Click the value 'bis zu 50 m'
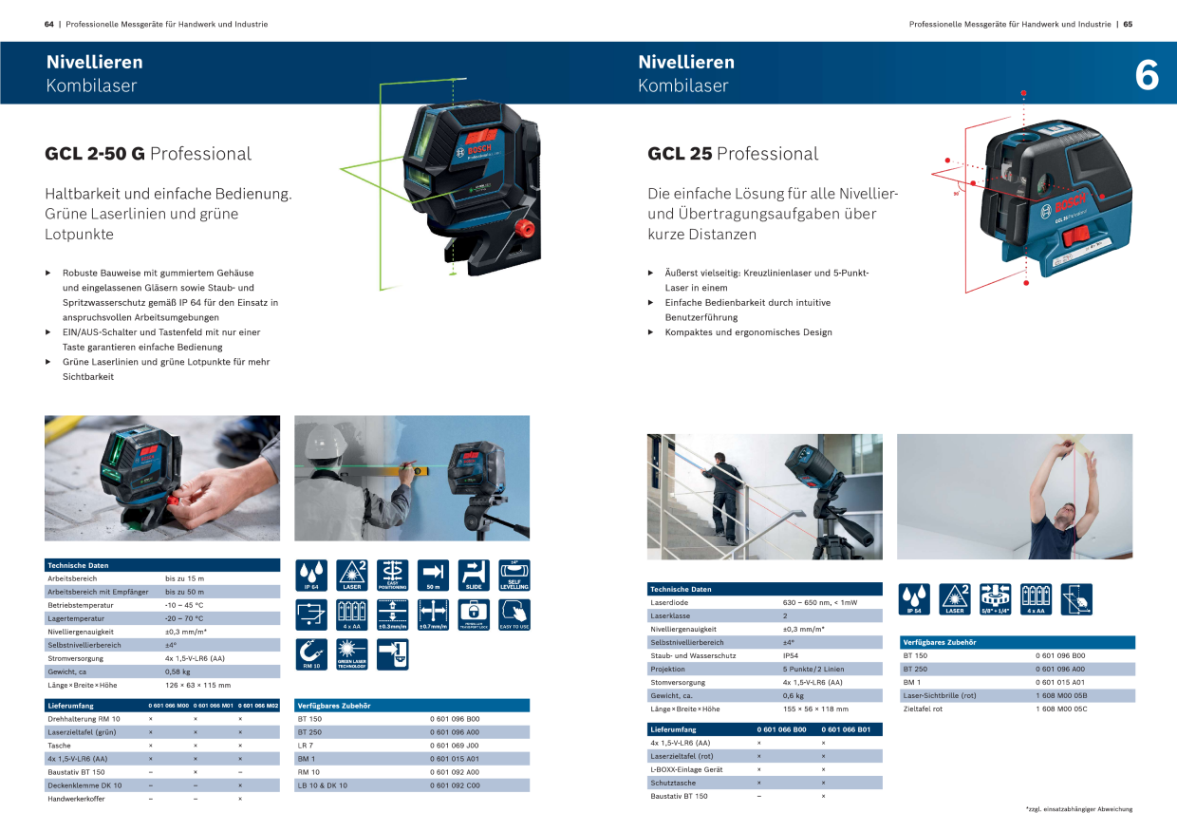Viewport: 1177px width, 832px height. point(184,592)
